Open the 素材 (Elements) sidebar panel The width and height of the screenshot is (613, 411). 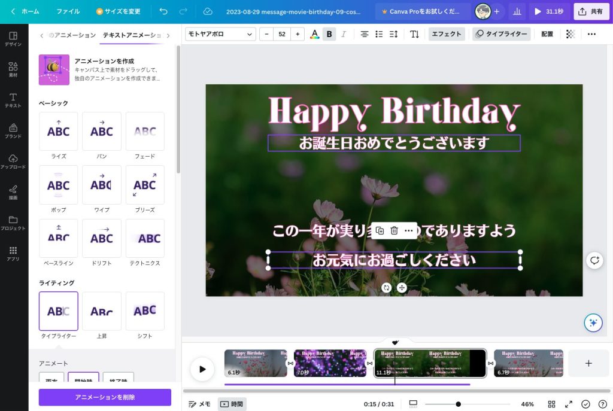point(13,69)
